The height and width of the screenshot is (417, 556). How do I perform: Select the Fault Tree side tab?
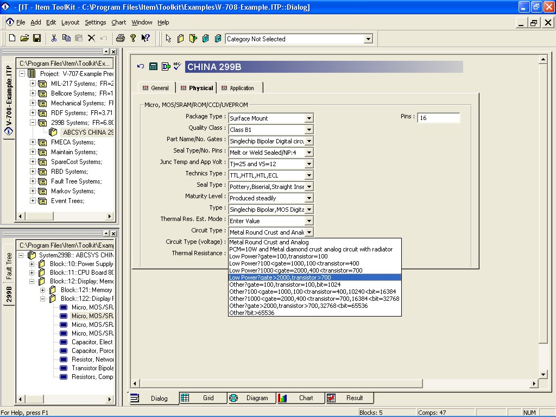click(9, 266)
